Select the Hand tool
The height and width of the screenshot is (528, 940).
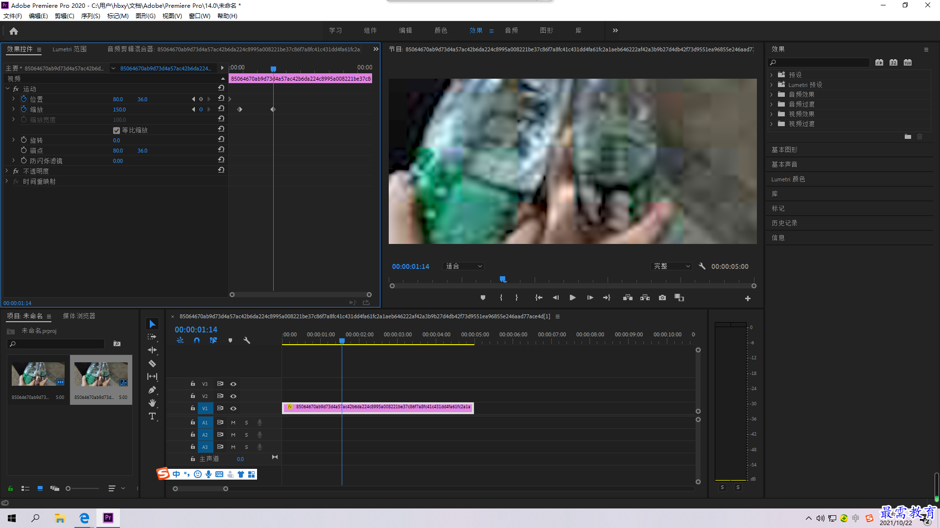pyautogui.click(x=152, y=403)
